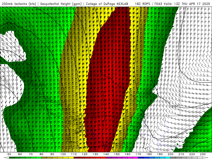The height and width of the screenshot is (159, 212).
Task: Click the '50' value on the color scale
Action: (9, 154)
